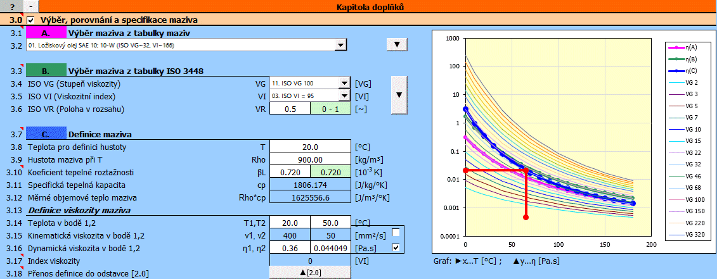Click the magenta section A header label

45,33
